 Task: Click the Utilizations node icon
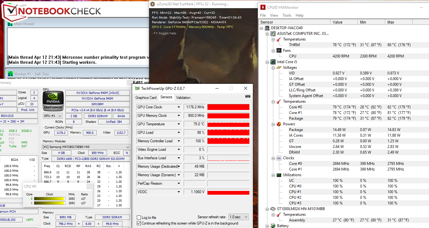tap(279, 175)
